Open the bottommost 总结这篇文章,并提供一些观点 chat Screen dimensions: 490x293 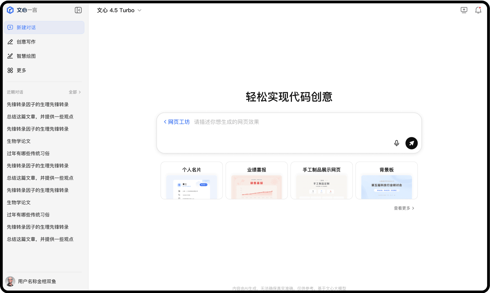pyautogui.click(x=40, y=239)
